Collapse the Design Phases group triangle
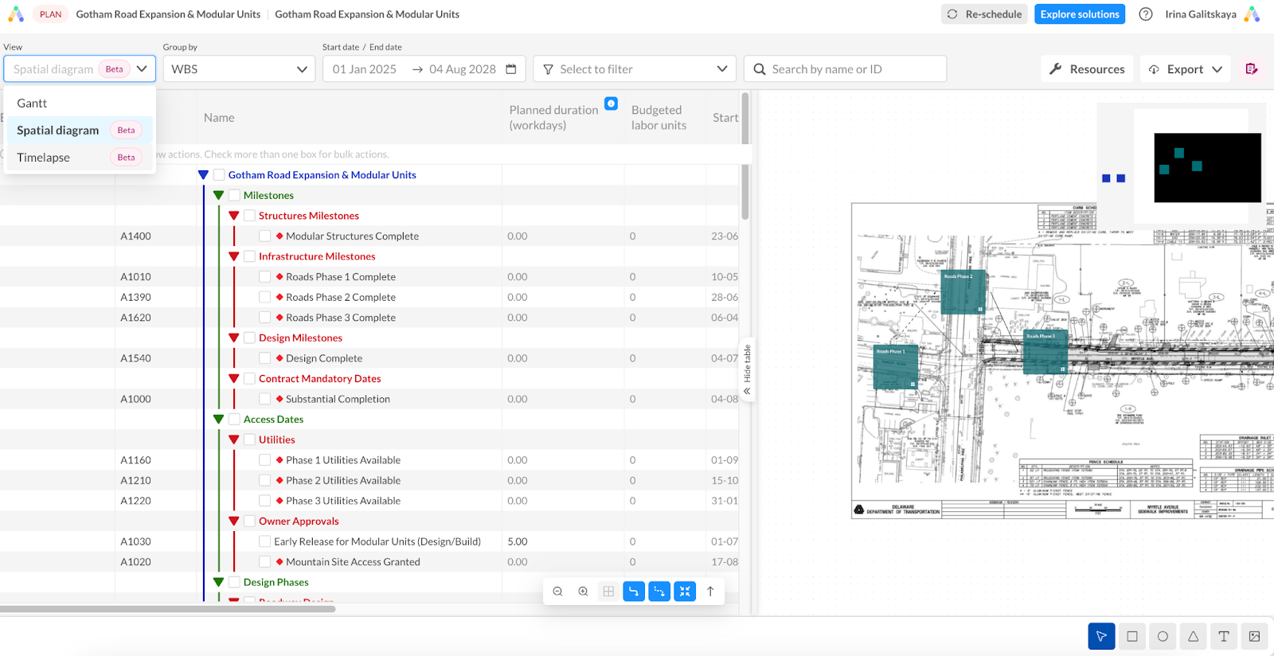Screen dimensions: 1274x656 pyautogui.click(x=218, y=582)
